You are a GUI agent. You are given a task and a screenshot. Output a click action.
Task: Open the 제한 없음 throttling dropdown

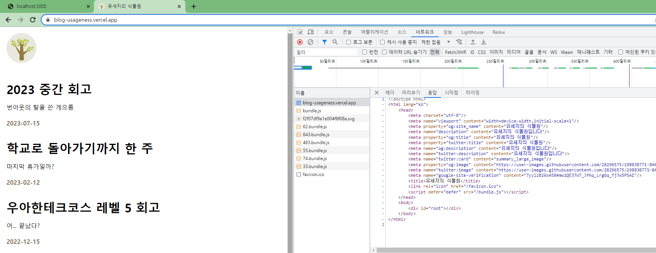436,42
